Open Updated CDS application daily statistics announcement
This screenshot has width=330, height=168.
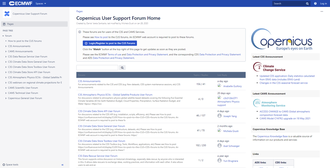coord(287,78)
